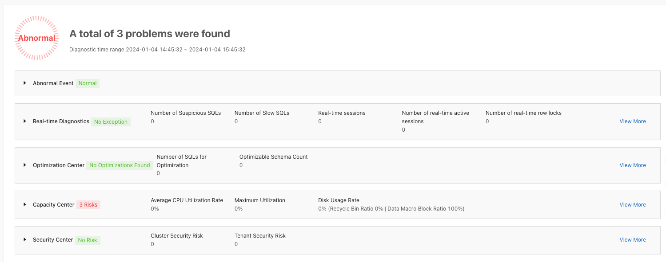The width and height of the screenshot is (666, 262).
Task: Click the Disk Usage Rate metric
Action: [x=339, y=200]
